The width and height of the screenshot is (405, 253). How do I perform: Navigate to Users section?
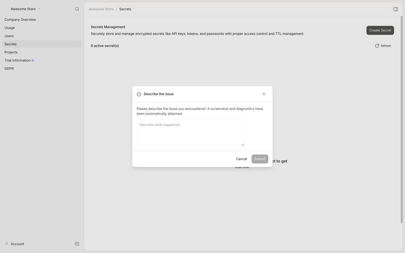42,36
